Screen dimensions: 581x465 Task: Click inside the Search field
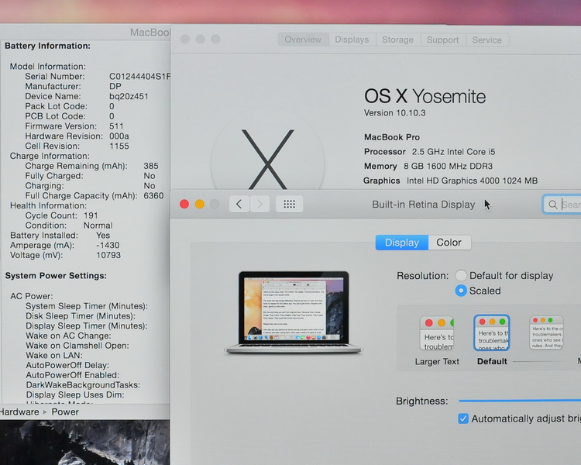tap(562, 205)
